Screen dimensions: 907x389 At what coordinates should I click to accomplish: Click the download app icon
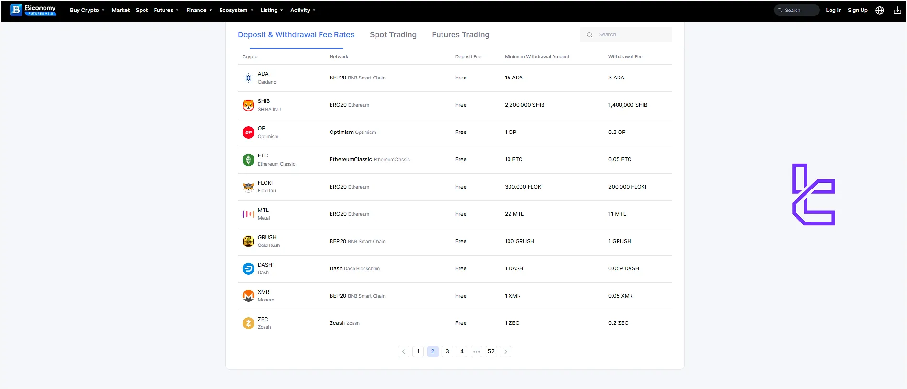click(x=897, y=11)
